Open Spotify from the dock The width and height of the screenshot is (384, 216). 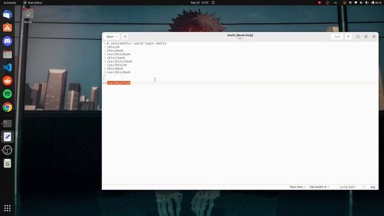pyautogui.click(x=7, y=94)
